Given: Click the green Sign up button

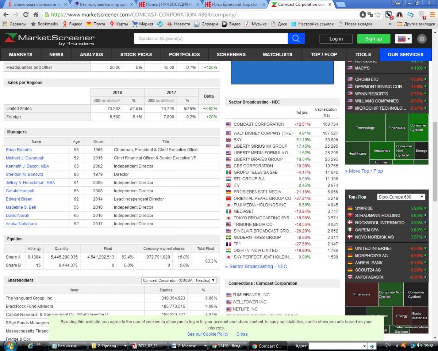Looking at the screenshot, I should tap(374, 39).
